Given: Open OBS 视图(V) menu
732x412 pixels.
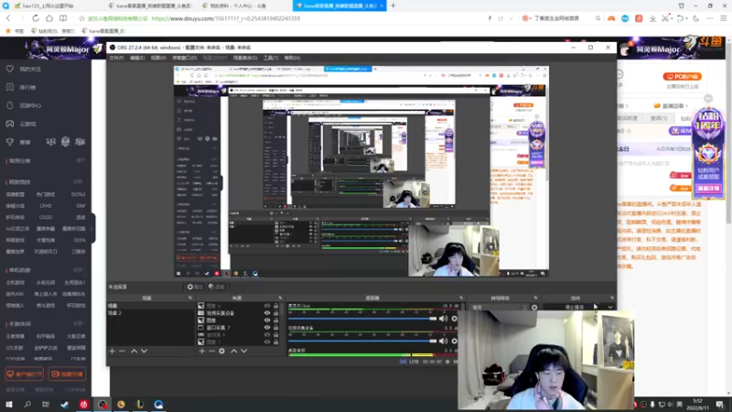Looking at the screenshot, I should coord(158,58).
